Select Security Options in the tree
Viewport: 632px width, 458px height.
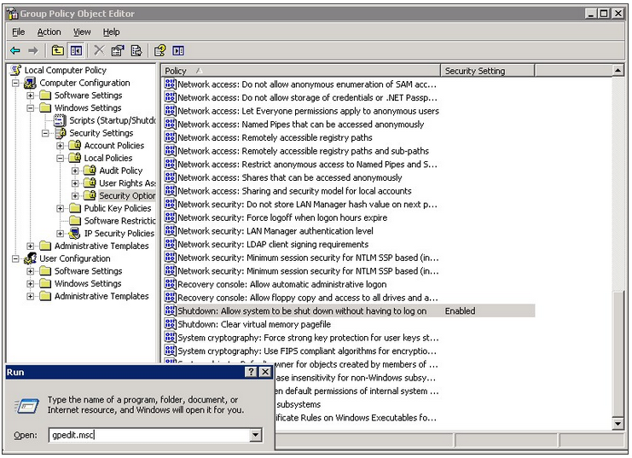[127, 195]
